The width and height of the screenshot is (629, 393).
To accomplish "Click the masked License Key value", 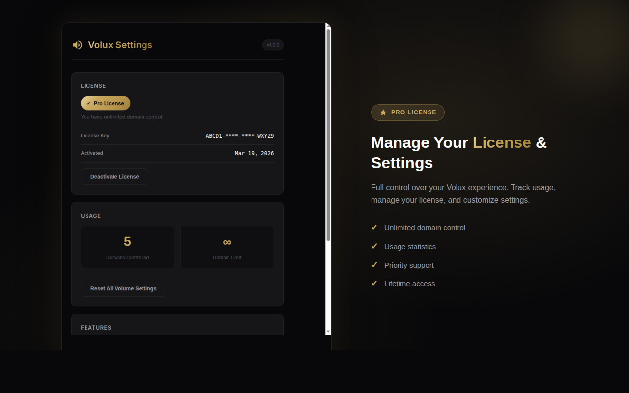I will coord(240,136).
